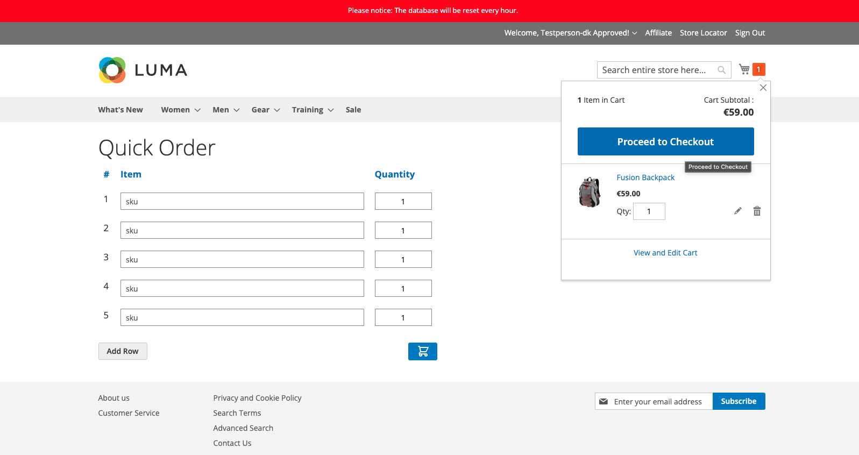The height and width of the screenshot is (455, 859).
Task: Focus the sku field in row 1
Action: [242, 201]
